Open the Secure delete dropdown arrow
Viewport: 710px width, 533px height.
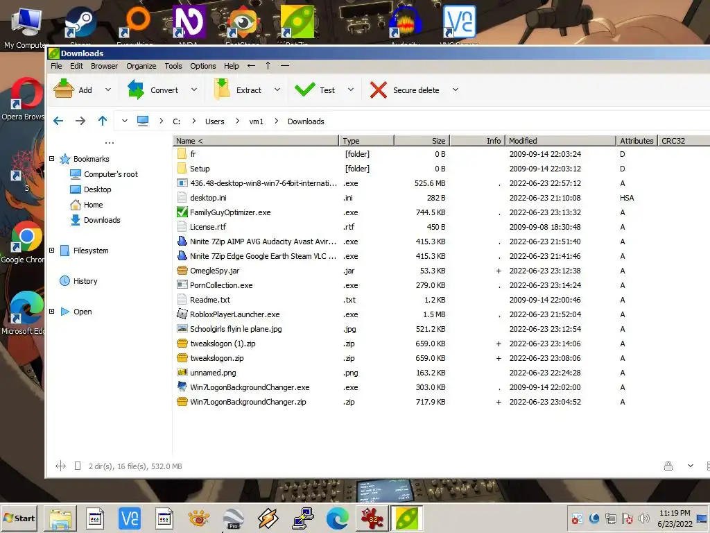(x=456, y=90)
